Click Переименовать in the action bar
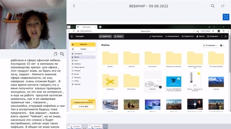 pos(172,36)
